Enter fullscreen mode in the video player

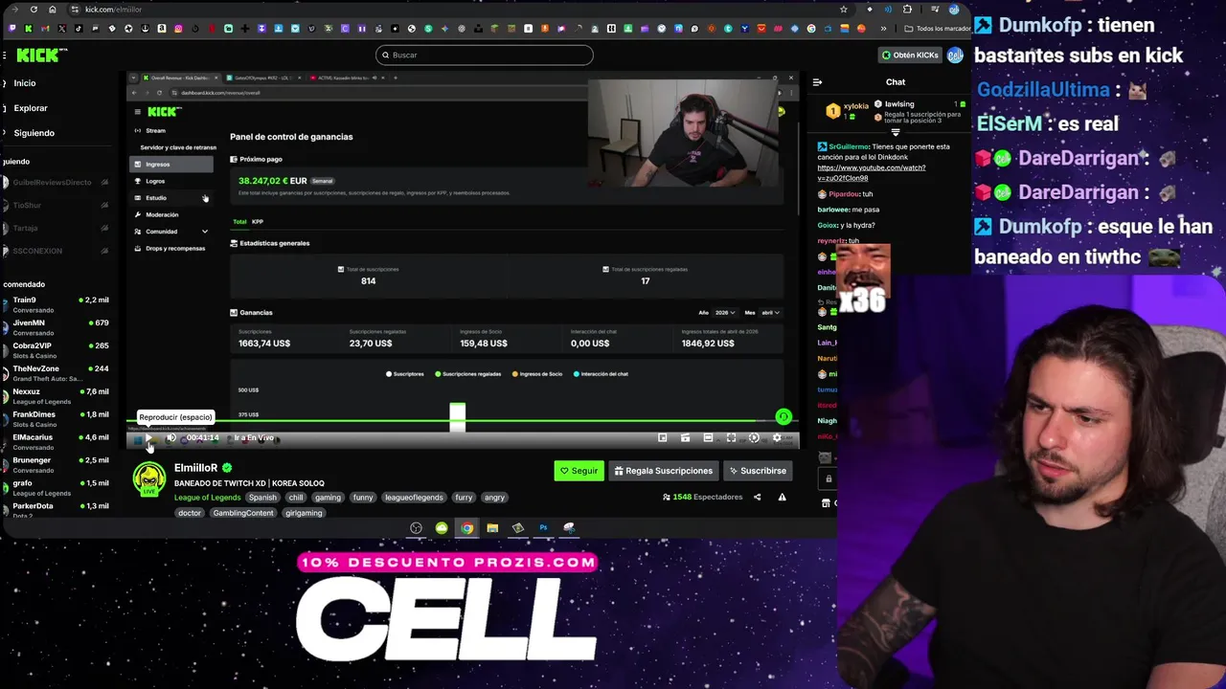(x=731, y=438)
